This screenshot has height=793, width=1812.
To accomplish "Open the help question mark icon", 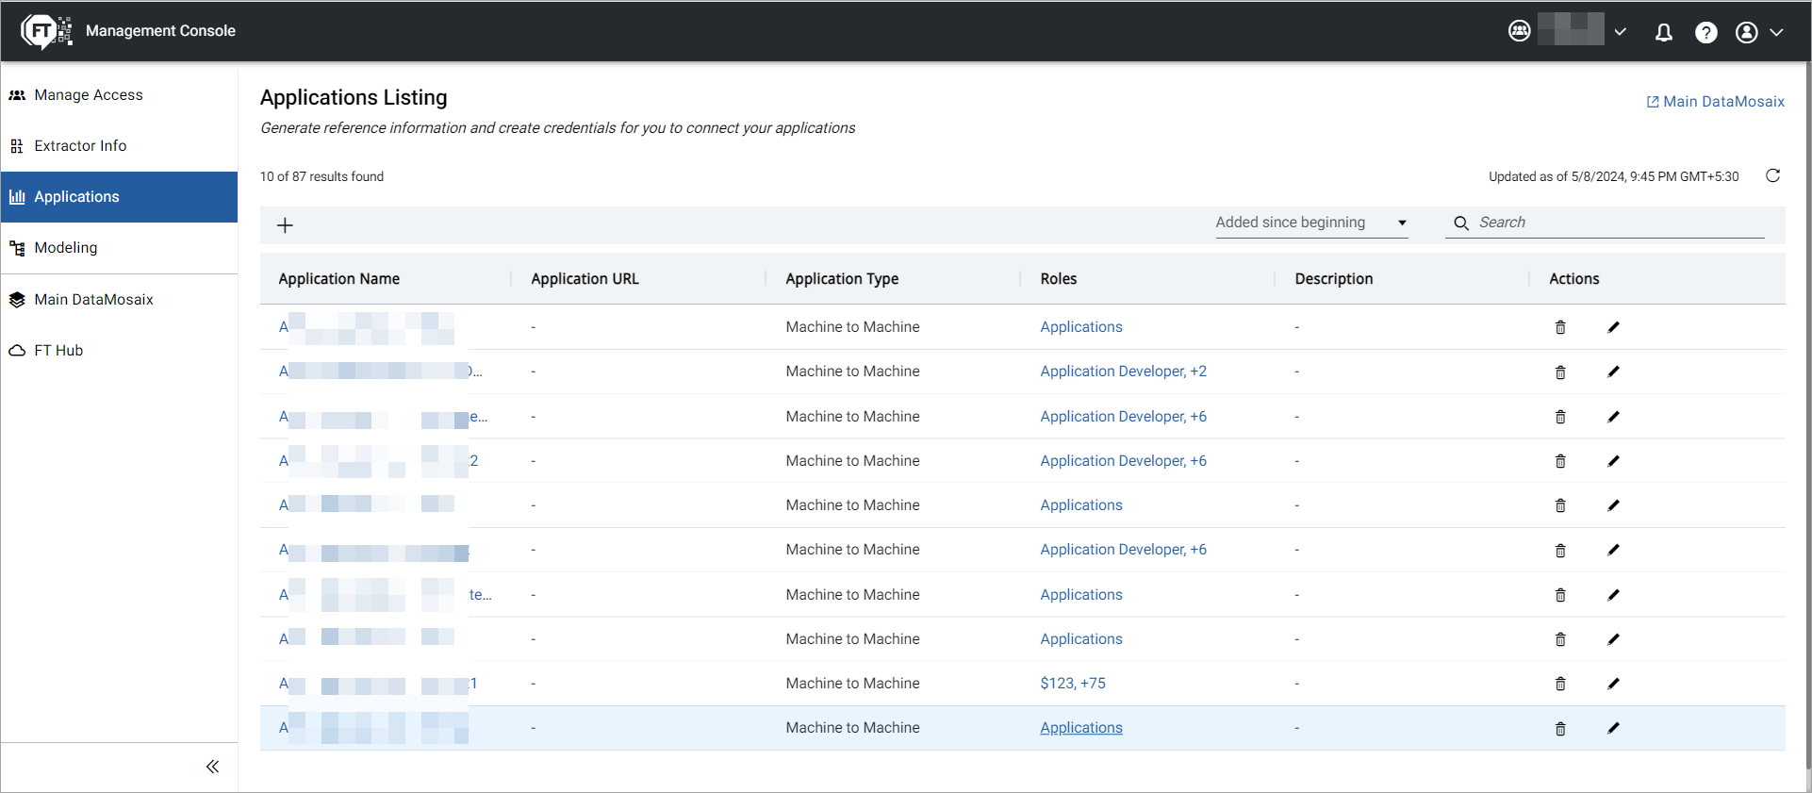I will [1705, 33].
